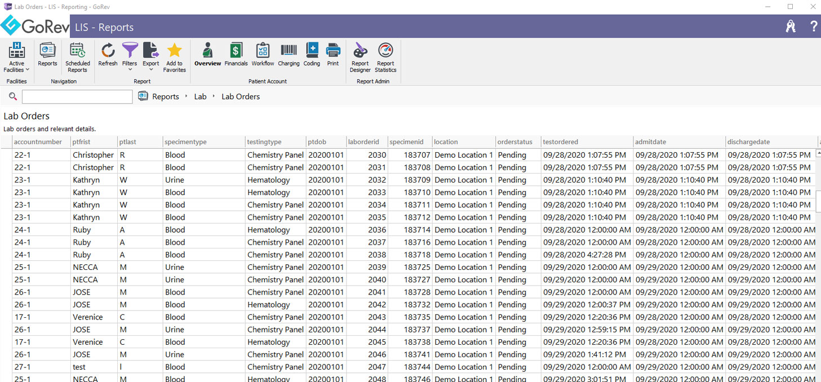Select lab order ID 2045 cell

click(367, 342)
